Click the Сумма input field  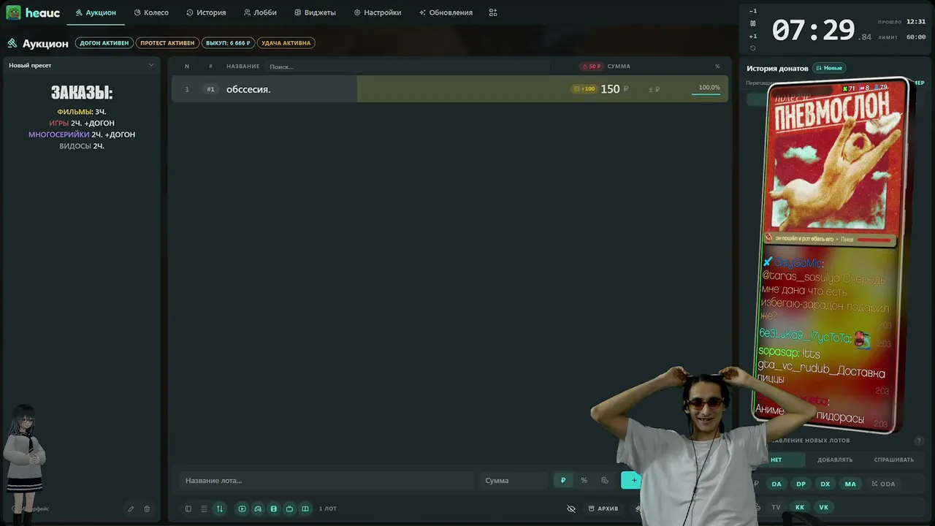514,480
